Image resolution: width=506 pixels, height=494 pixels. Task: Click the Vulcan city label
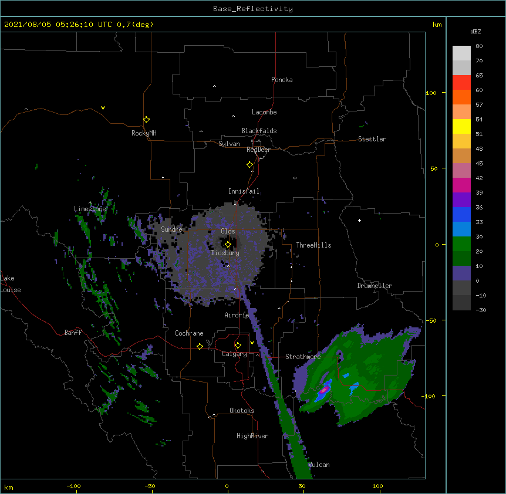pyautogui.click(x=319, y=465)
